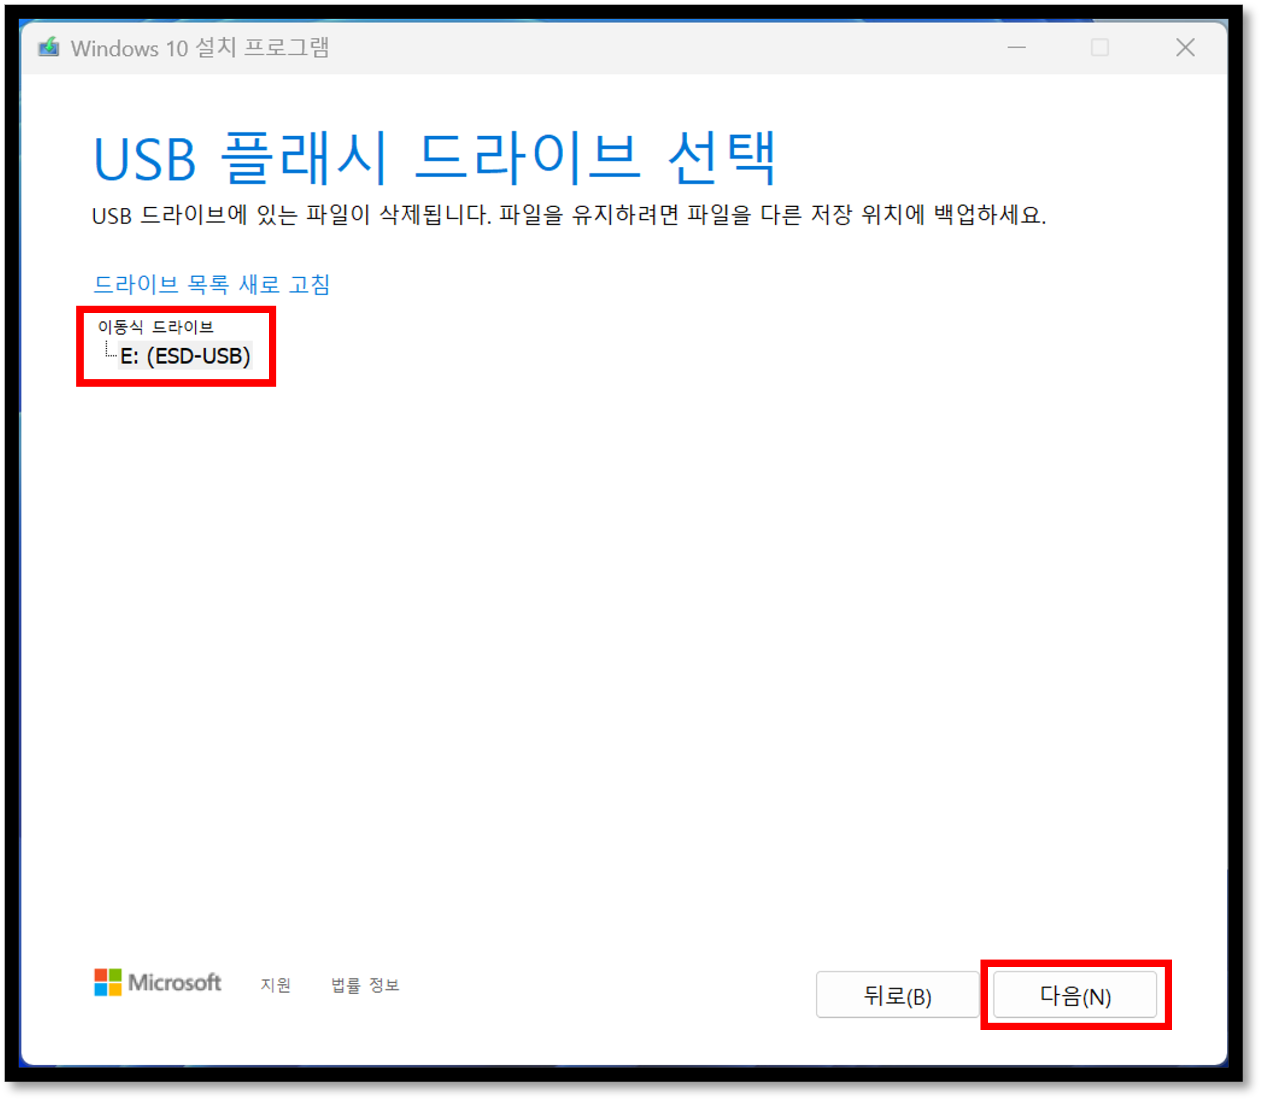Screen dimensions: 1261x1100
Task: Select the E: (ESD-USB) drive
Action: [x=185, y=356]
